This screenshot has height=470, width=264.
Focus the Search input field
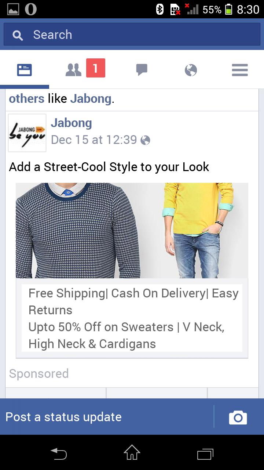point(132,35)
